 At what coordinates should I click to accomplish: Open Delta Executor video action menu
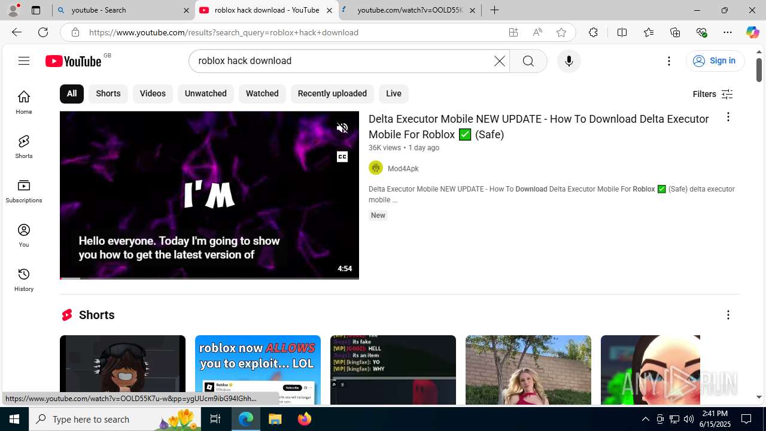728,117
